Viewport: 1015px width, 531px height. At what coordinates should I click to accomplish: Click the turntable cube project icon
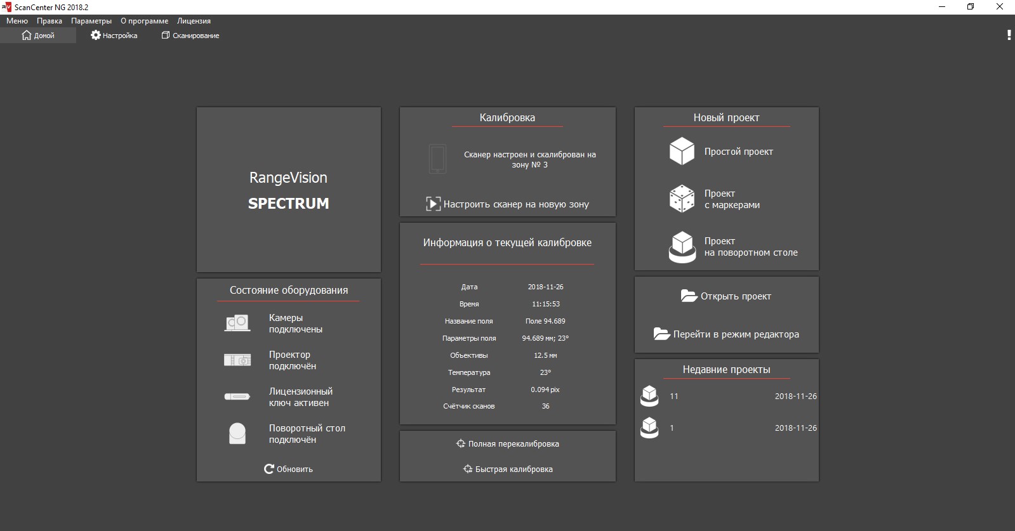[x=682, y=247]
